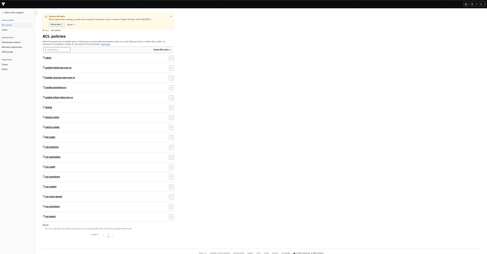This screenshot has height=254, width=487.
Task: Click Create ACL policy button
Action: pos(162,50)
